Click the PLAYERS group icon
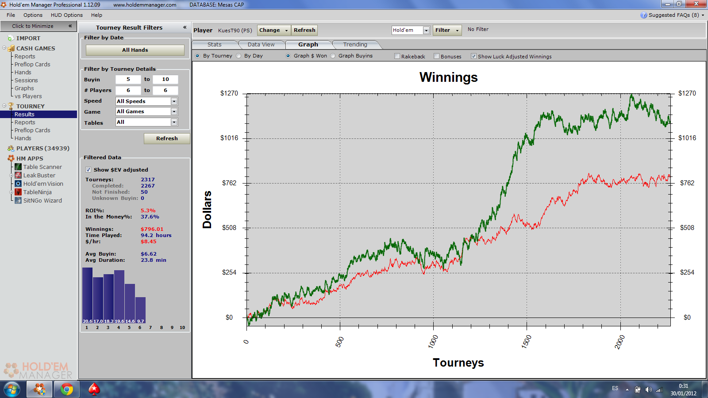Screen dimensions: 708x398 [x=11, y=148]
